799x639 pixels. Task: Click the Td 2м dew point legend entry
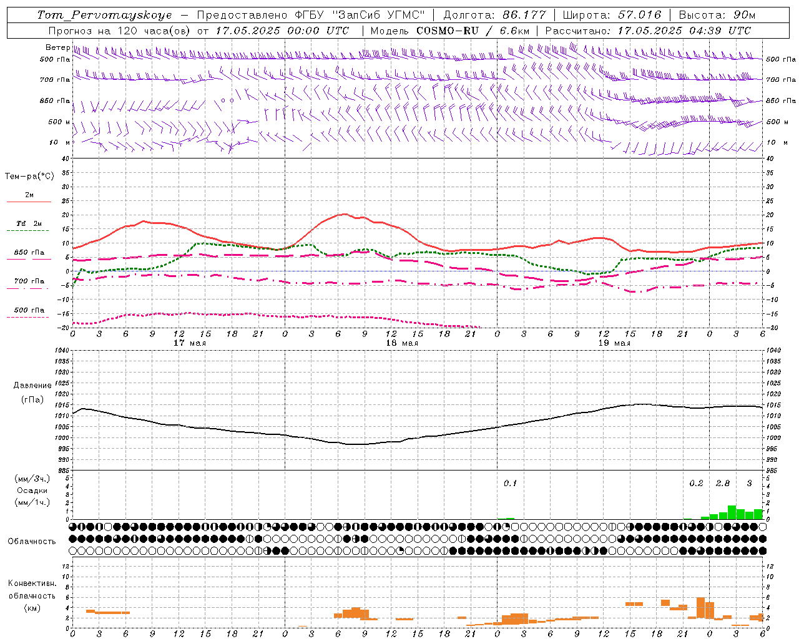click(x=29, y=223)
